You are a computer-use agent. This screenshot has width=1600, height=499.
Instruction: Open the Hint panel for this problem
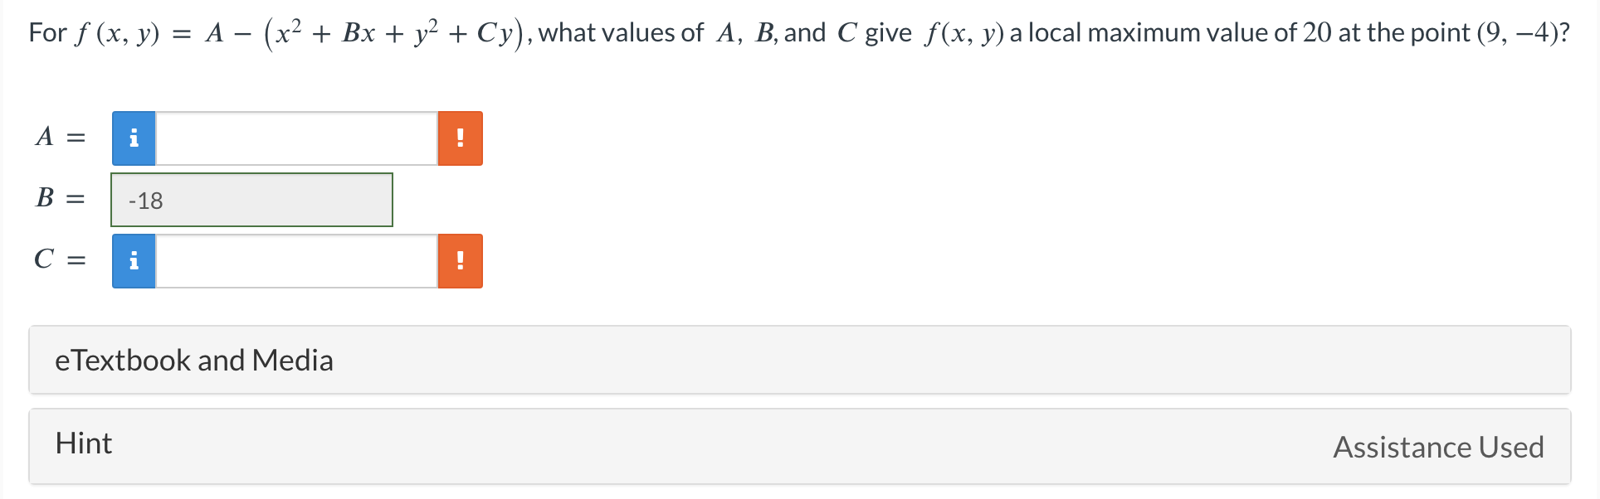83,444
